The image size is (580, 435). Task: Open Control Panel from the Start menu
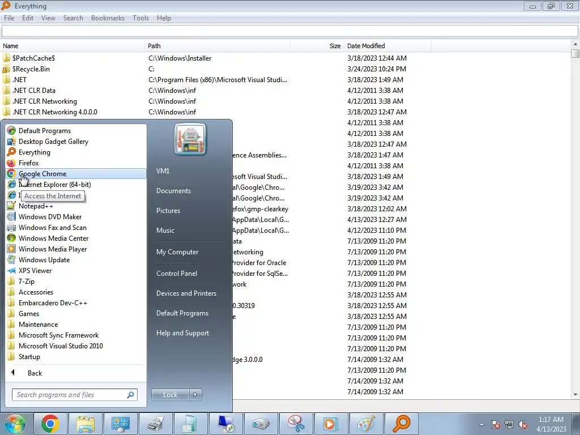(x=177, y=274)
